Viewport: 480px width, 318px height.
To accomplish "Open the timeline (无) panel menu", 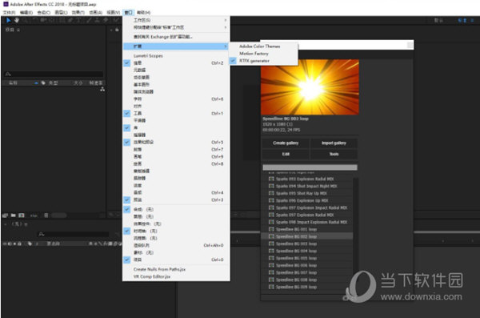I will pos(26,224).
